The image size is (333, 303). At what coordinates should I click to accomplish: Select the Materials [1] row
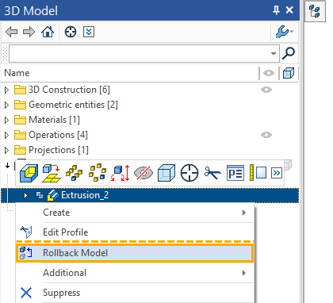(150, 120)
